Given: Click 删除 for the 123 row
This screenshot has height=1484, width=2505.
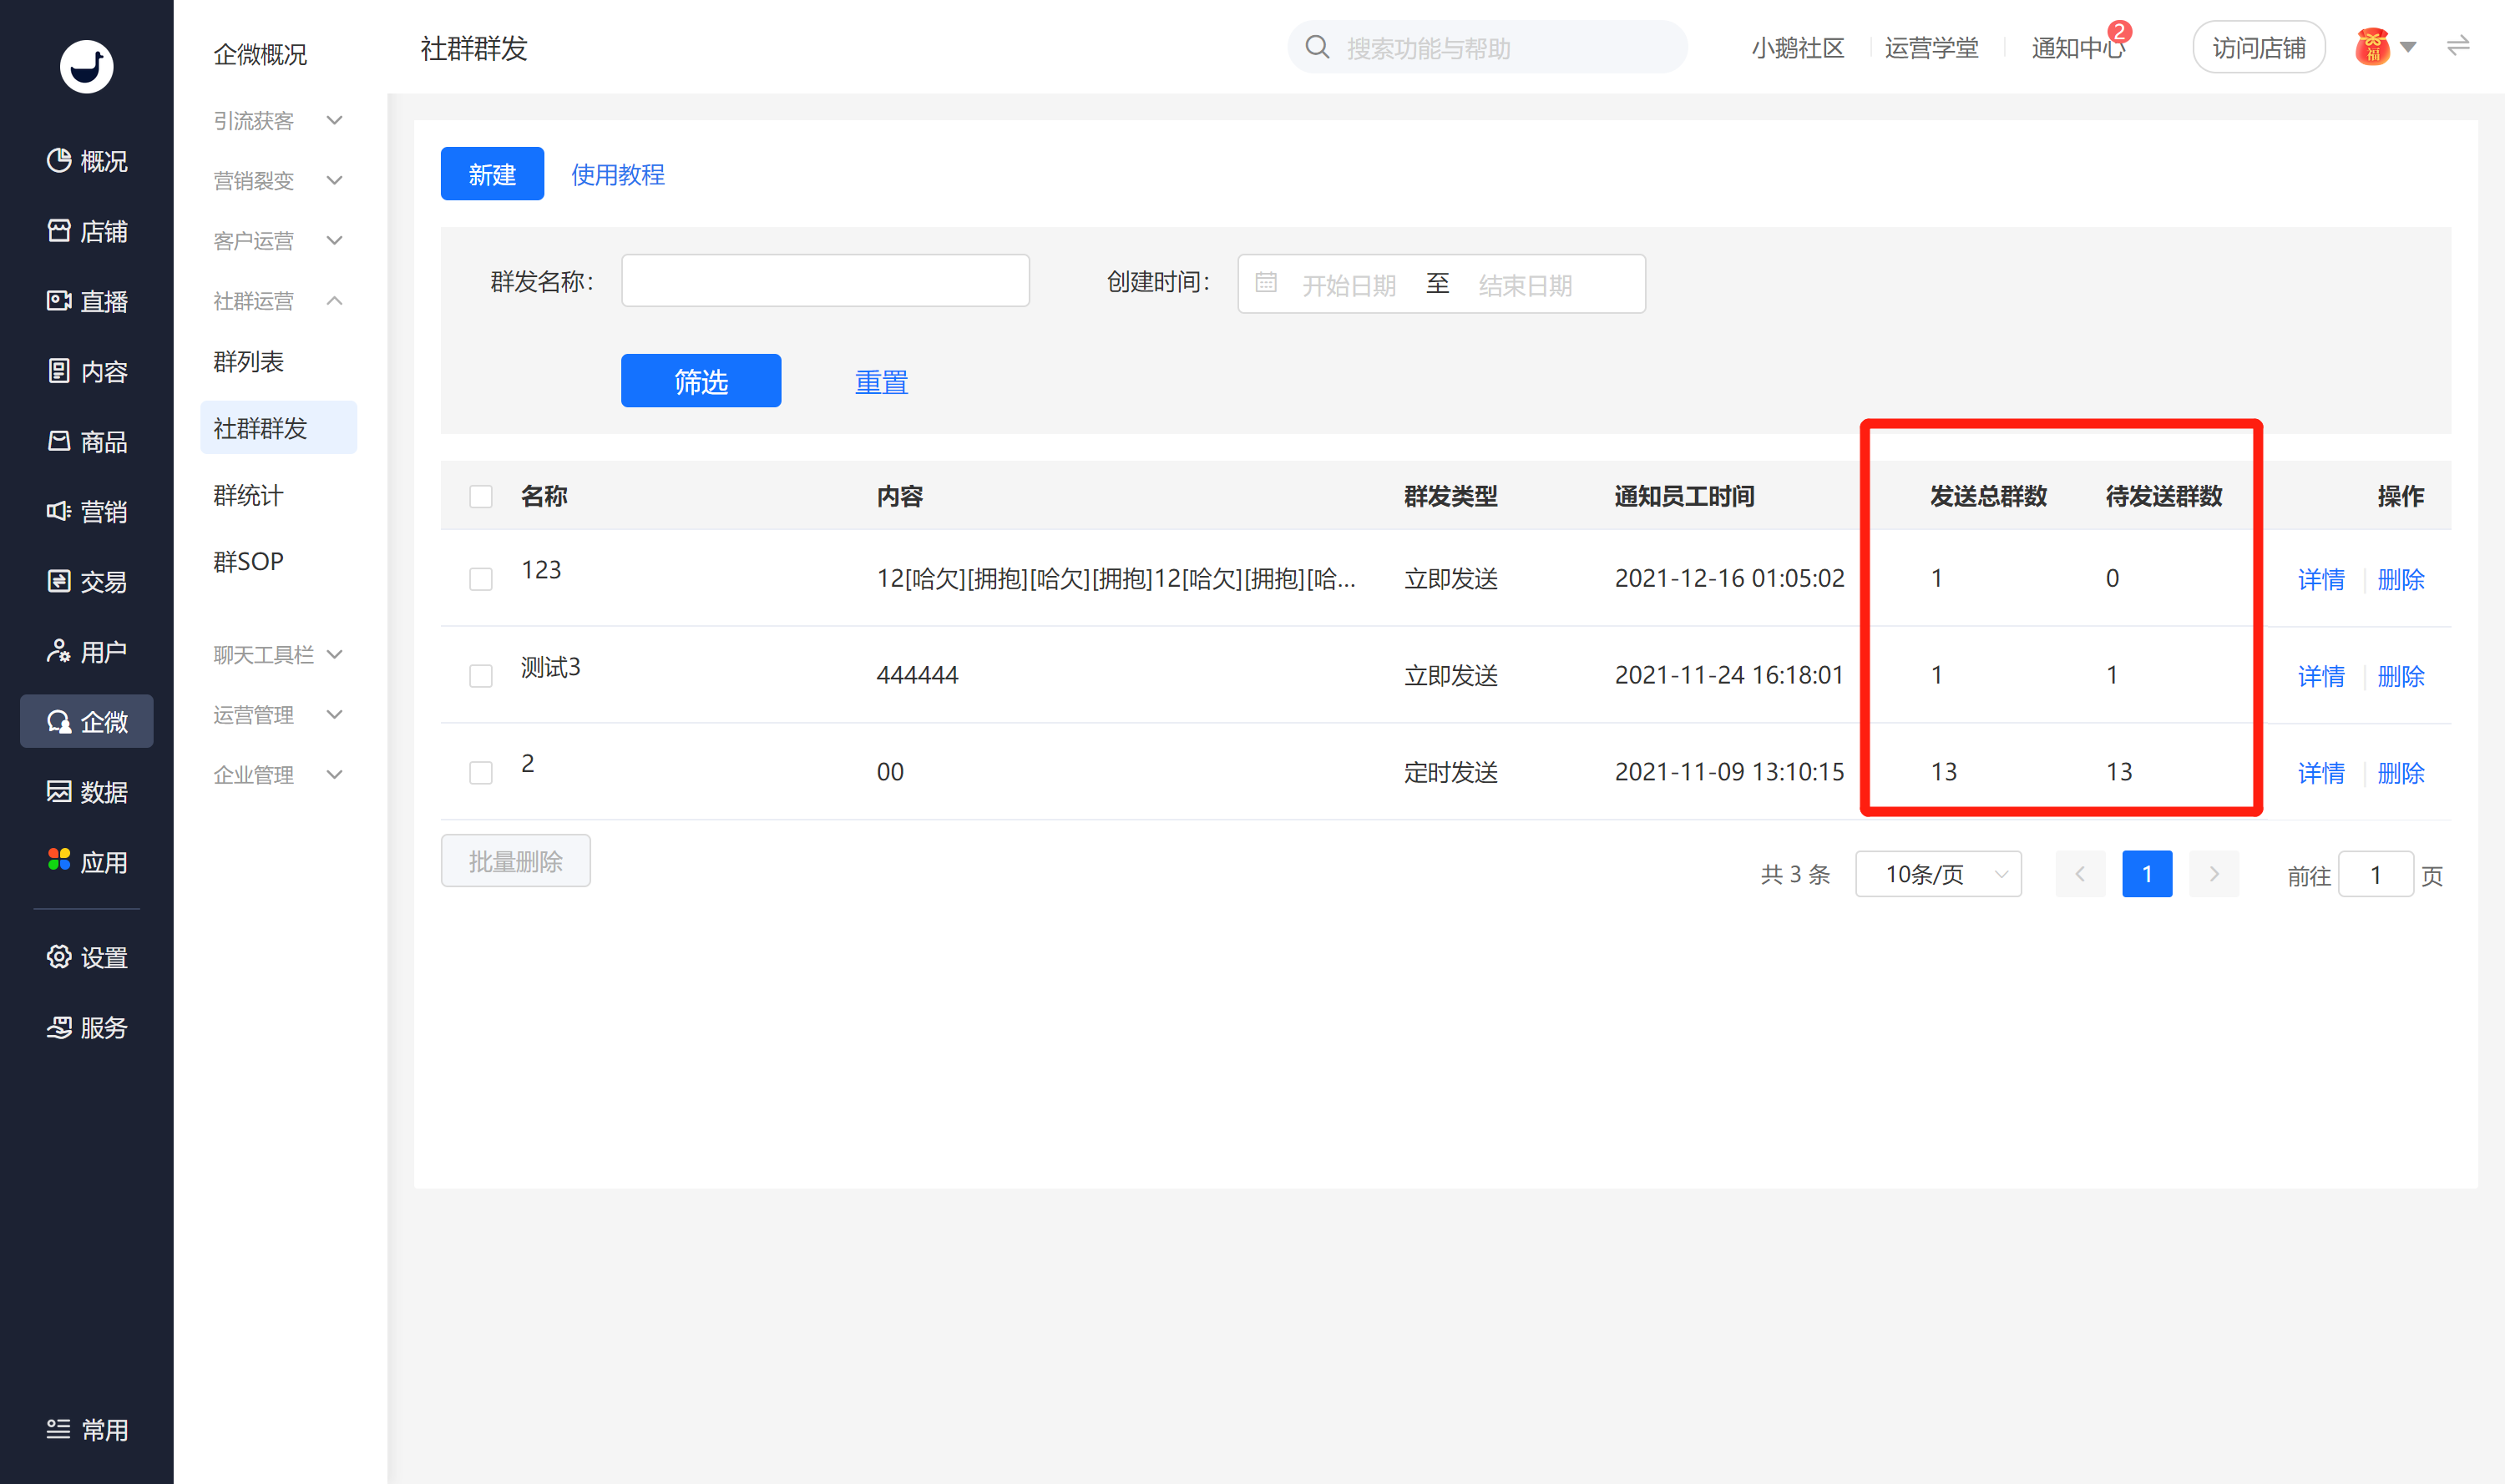Looking at the screenshot, I should point(2401,579).
